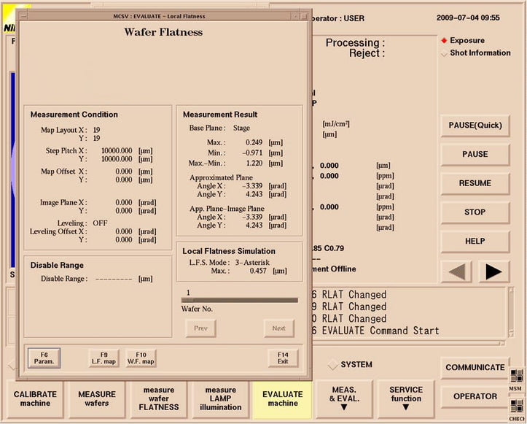Viewport: 527px width, 424px height.
Task: Click the right arrow navigation button
Action: click(493, 271)
